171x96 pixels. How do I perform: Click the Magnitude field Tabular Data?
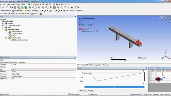pos(44,74)
